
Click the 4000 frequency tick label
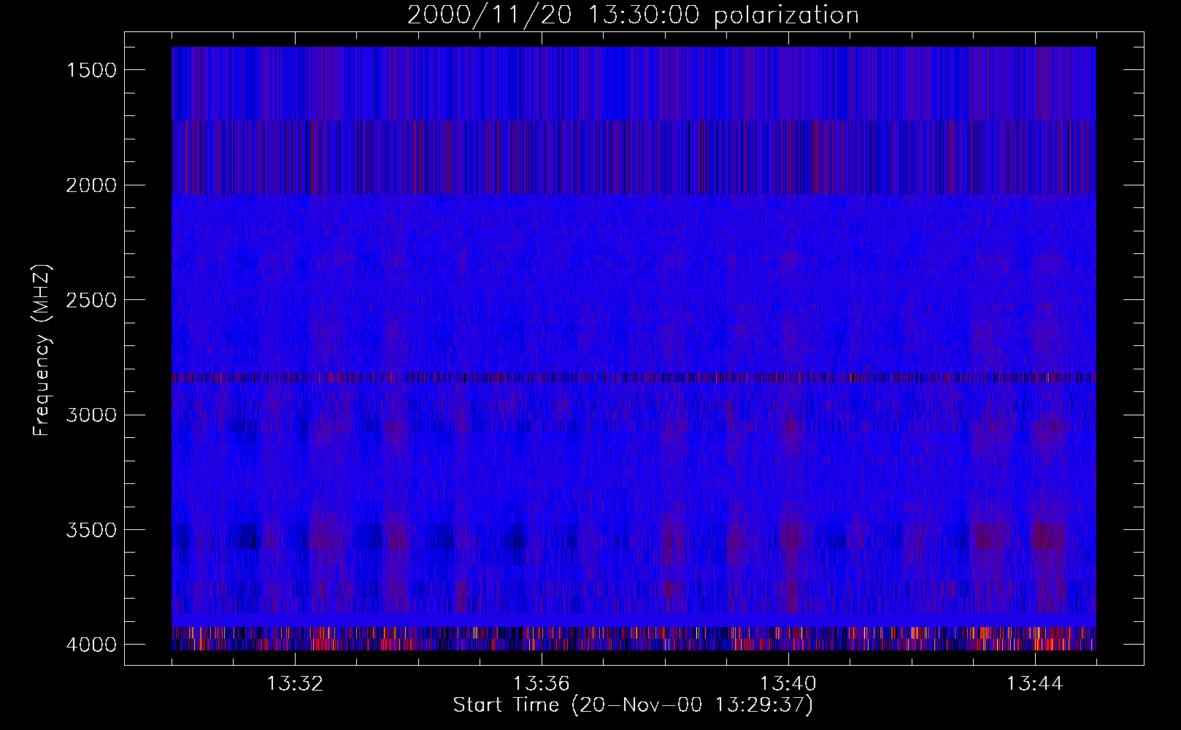[91, 645]
